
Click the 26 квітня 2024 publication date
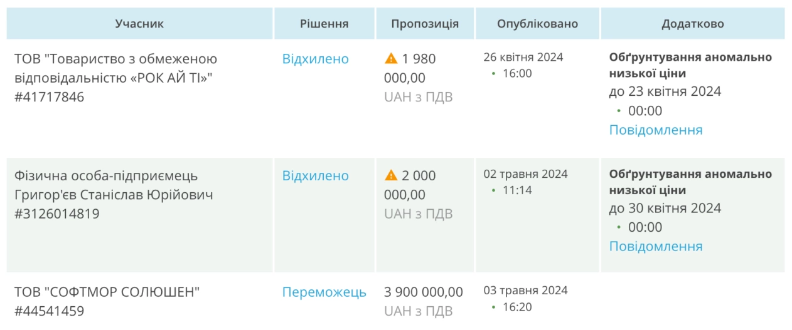pyautogui.click(x=523, y=57)
